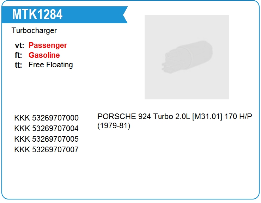261x203 pixels.
Task: Select the red Passenger vehicle type value
Action: (x=48, y=45)
